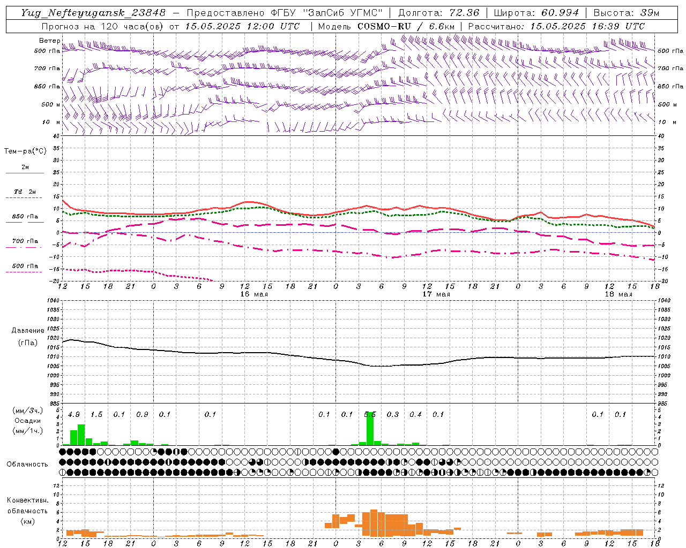Click the '16 мая' date label
The height and width of the screenshot is (548, 686).
click(x=254, y=294)
